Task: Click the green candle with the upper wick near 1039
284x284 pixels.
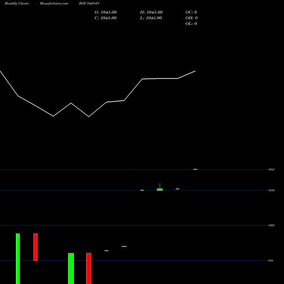Action: tap(160, 190)
